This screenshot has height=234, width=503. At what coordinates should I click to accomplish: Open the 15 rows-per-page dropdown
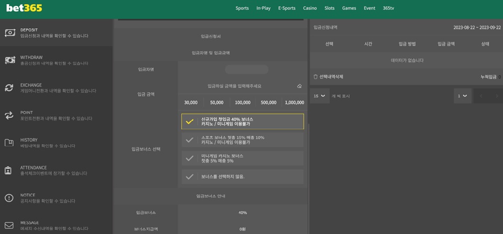click(x=320, y=96)
